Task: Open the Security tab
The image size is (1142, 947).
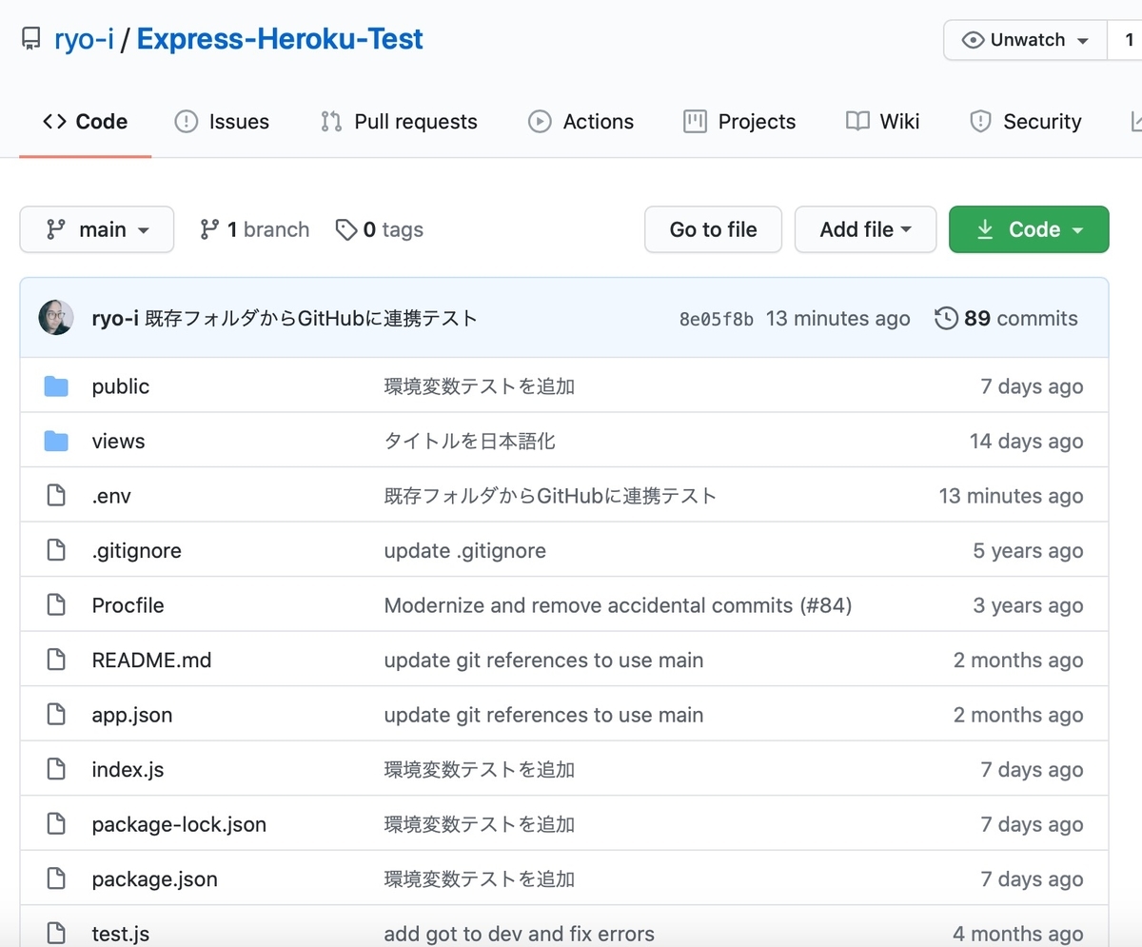Action: click(1025, 122)
